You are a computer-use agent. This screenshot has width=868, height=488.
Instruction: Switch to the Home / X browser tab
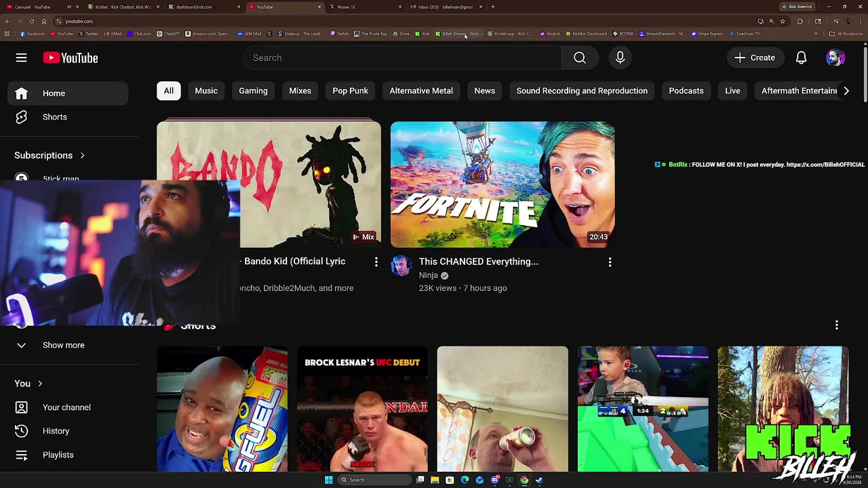(365, 7)
